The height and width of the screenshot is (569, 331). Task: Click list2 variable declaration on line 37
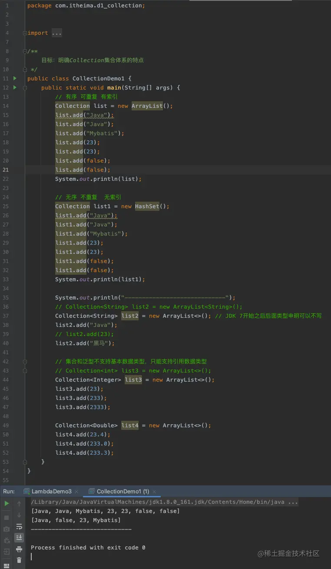130,316
